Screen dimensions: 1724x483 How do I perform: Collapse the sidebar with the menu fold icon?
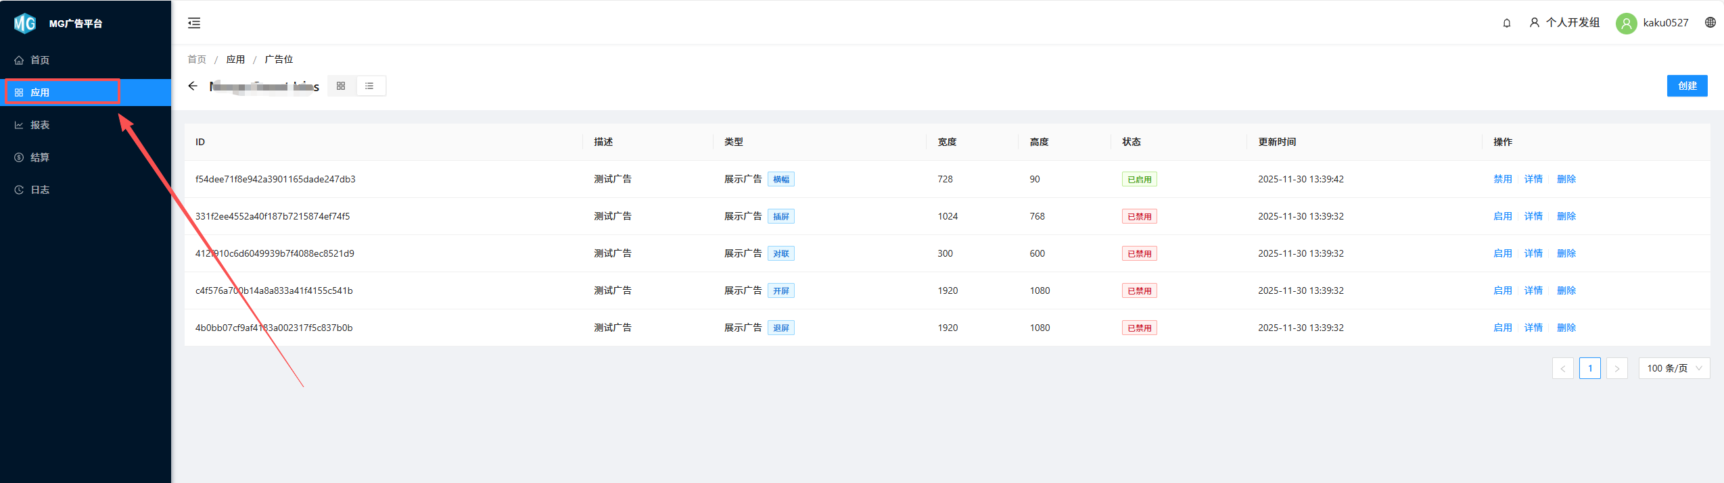[x=194, y=23]
